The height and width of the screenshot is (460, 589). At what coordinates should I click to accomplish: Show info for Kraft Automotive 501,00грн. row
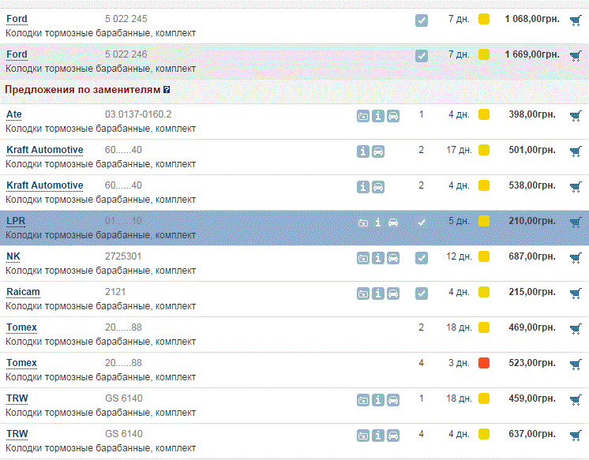(363, 151)
